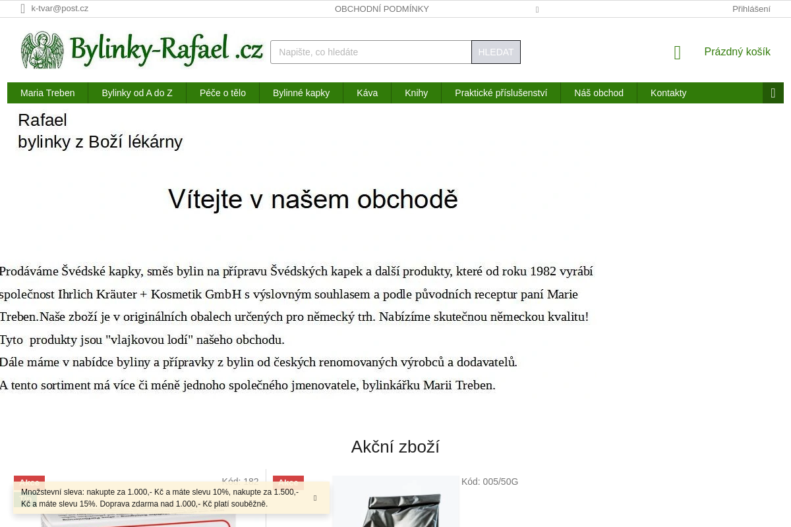
Task: Open Prázdný košík cart link
Action: (x=737, y=52)
